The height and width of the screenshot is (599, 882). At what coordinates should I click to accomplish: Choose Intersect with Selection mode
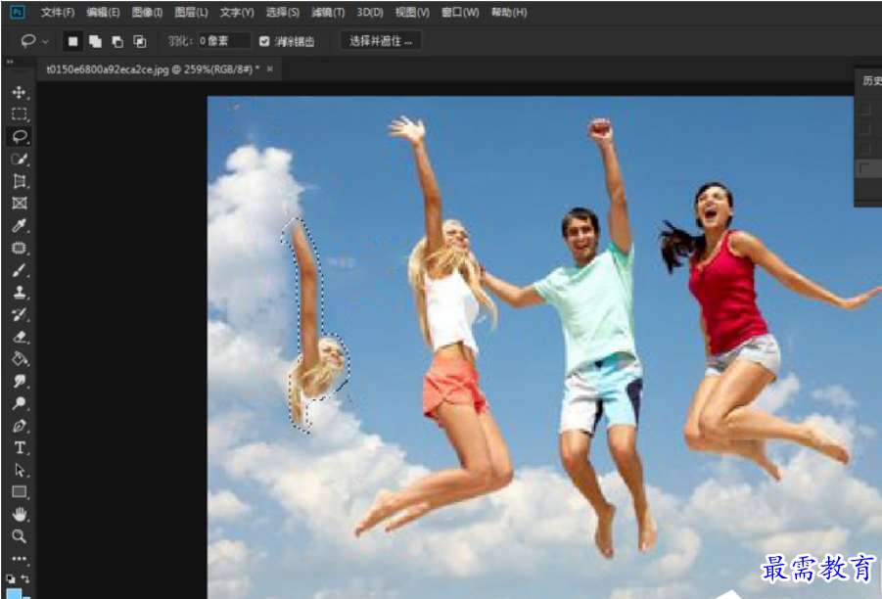tap(140, 41)
